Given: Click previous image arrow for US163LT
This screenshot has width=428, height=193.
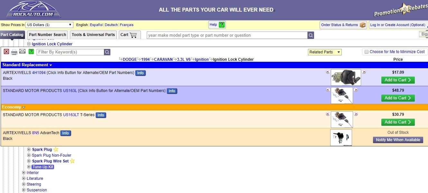Looking at the screenshot, I should [x=328, y=114].
